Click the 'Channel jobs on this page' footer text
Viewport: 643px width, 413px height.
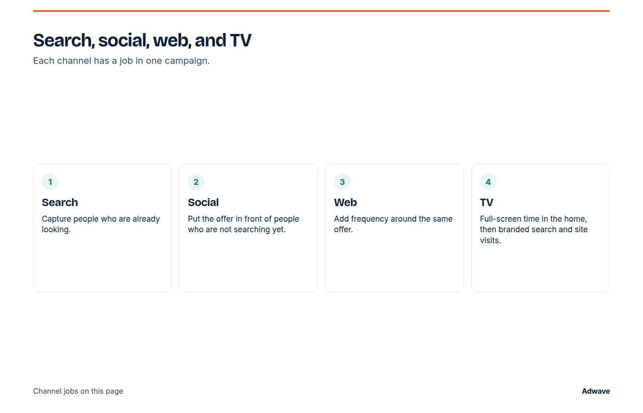pyautogui.click(x=78, y=391)
